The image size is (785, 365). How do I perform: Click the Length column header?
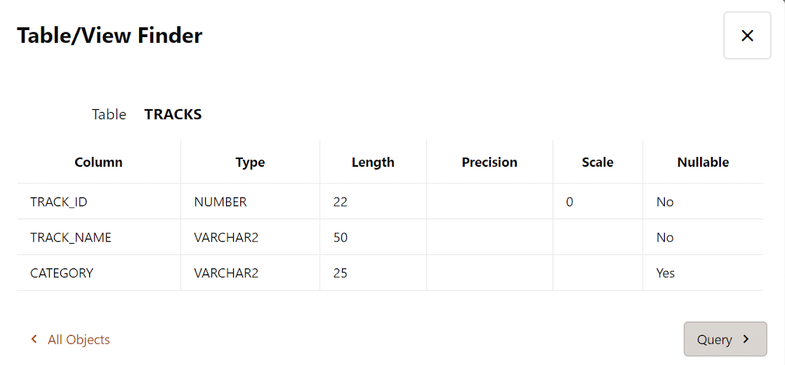coord(373,163)
